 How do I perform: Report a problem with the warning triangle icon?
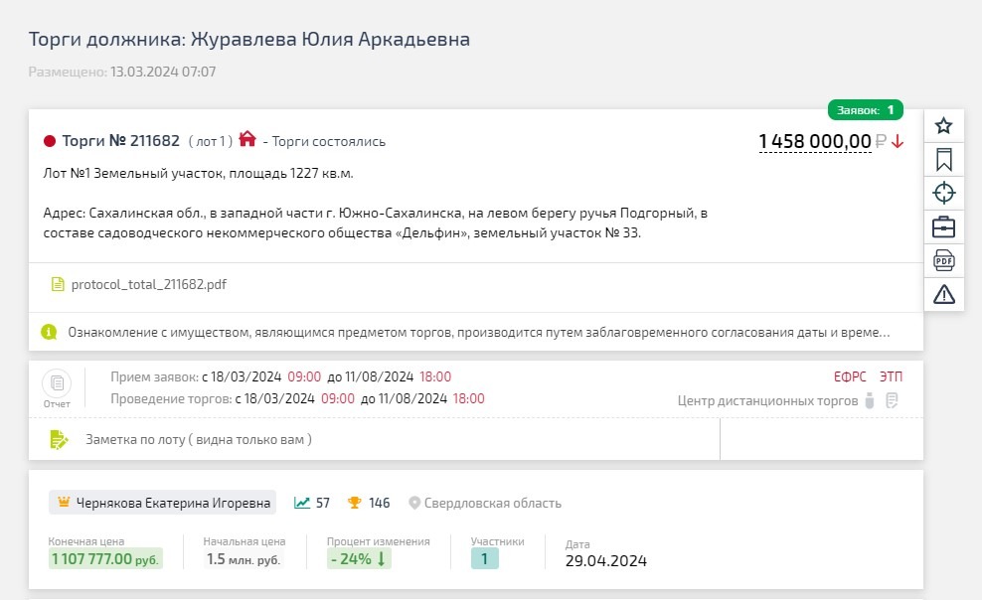944,294
